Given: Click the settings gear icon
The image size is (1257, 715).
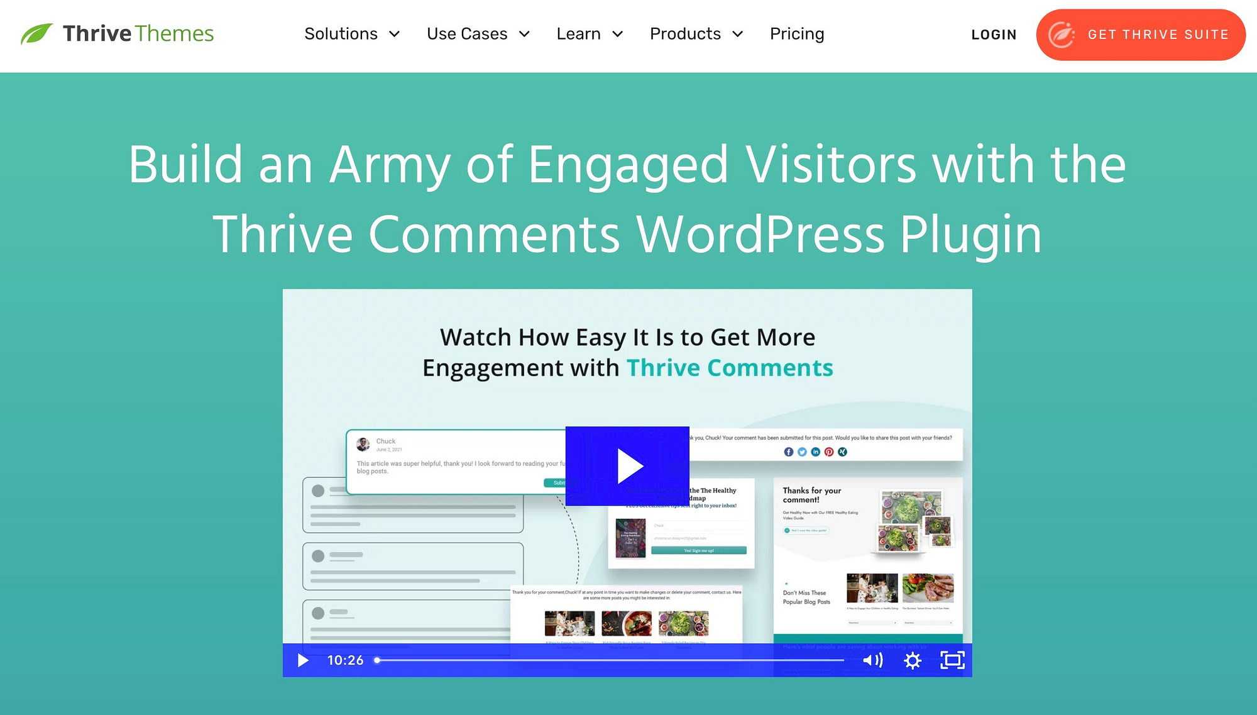Looking at the screenshot, I should pyautogui.click(x=913, y=660).
